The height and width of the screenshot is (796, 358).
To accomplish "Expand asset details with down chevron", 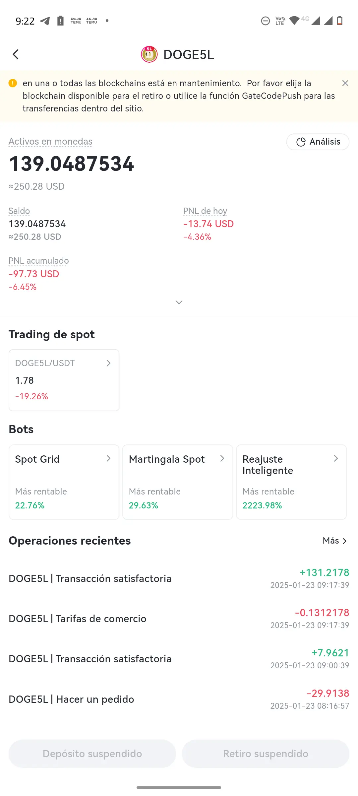I will click(x=179, y=302).
